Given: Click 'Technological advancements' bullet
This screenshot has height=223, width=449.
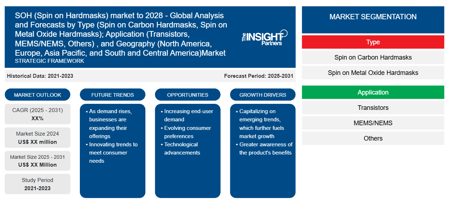Looking at the screenshot, I should tap(180, 148).
